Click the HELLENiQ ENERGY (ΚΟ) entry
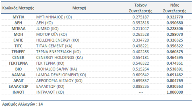 pos(58,40)
